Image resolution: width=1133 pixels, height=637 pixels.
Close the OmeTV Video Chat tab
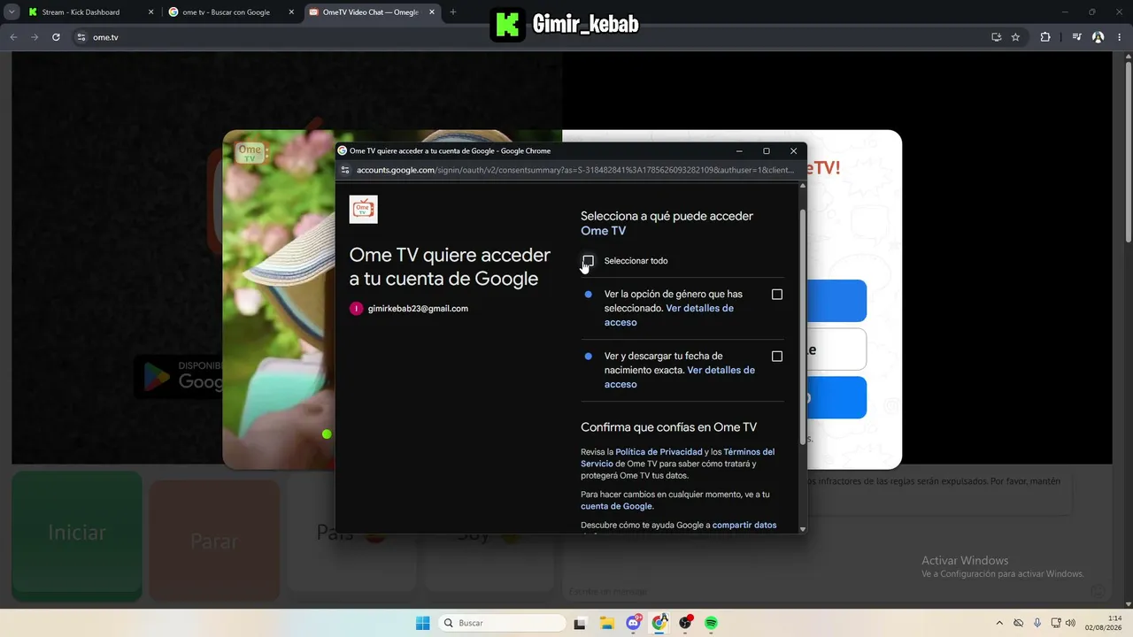point(431,12)
